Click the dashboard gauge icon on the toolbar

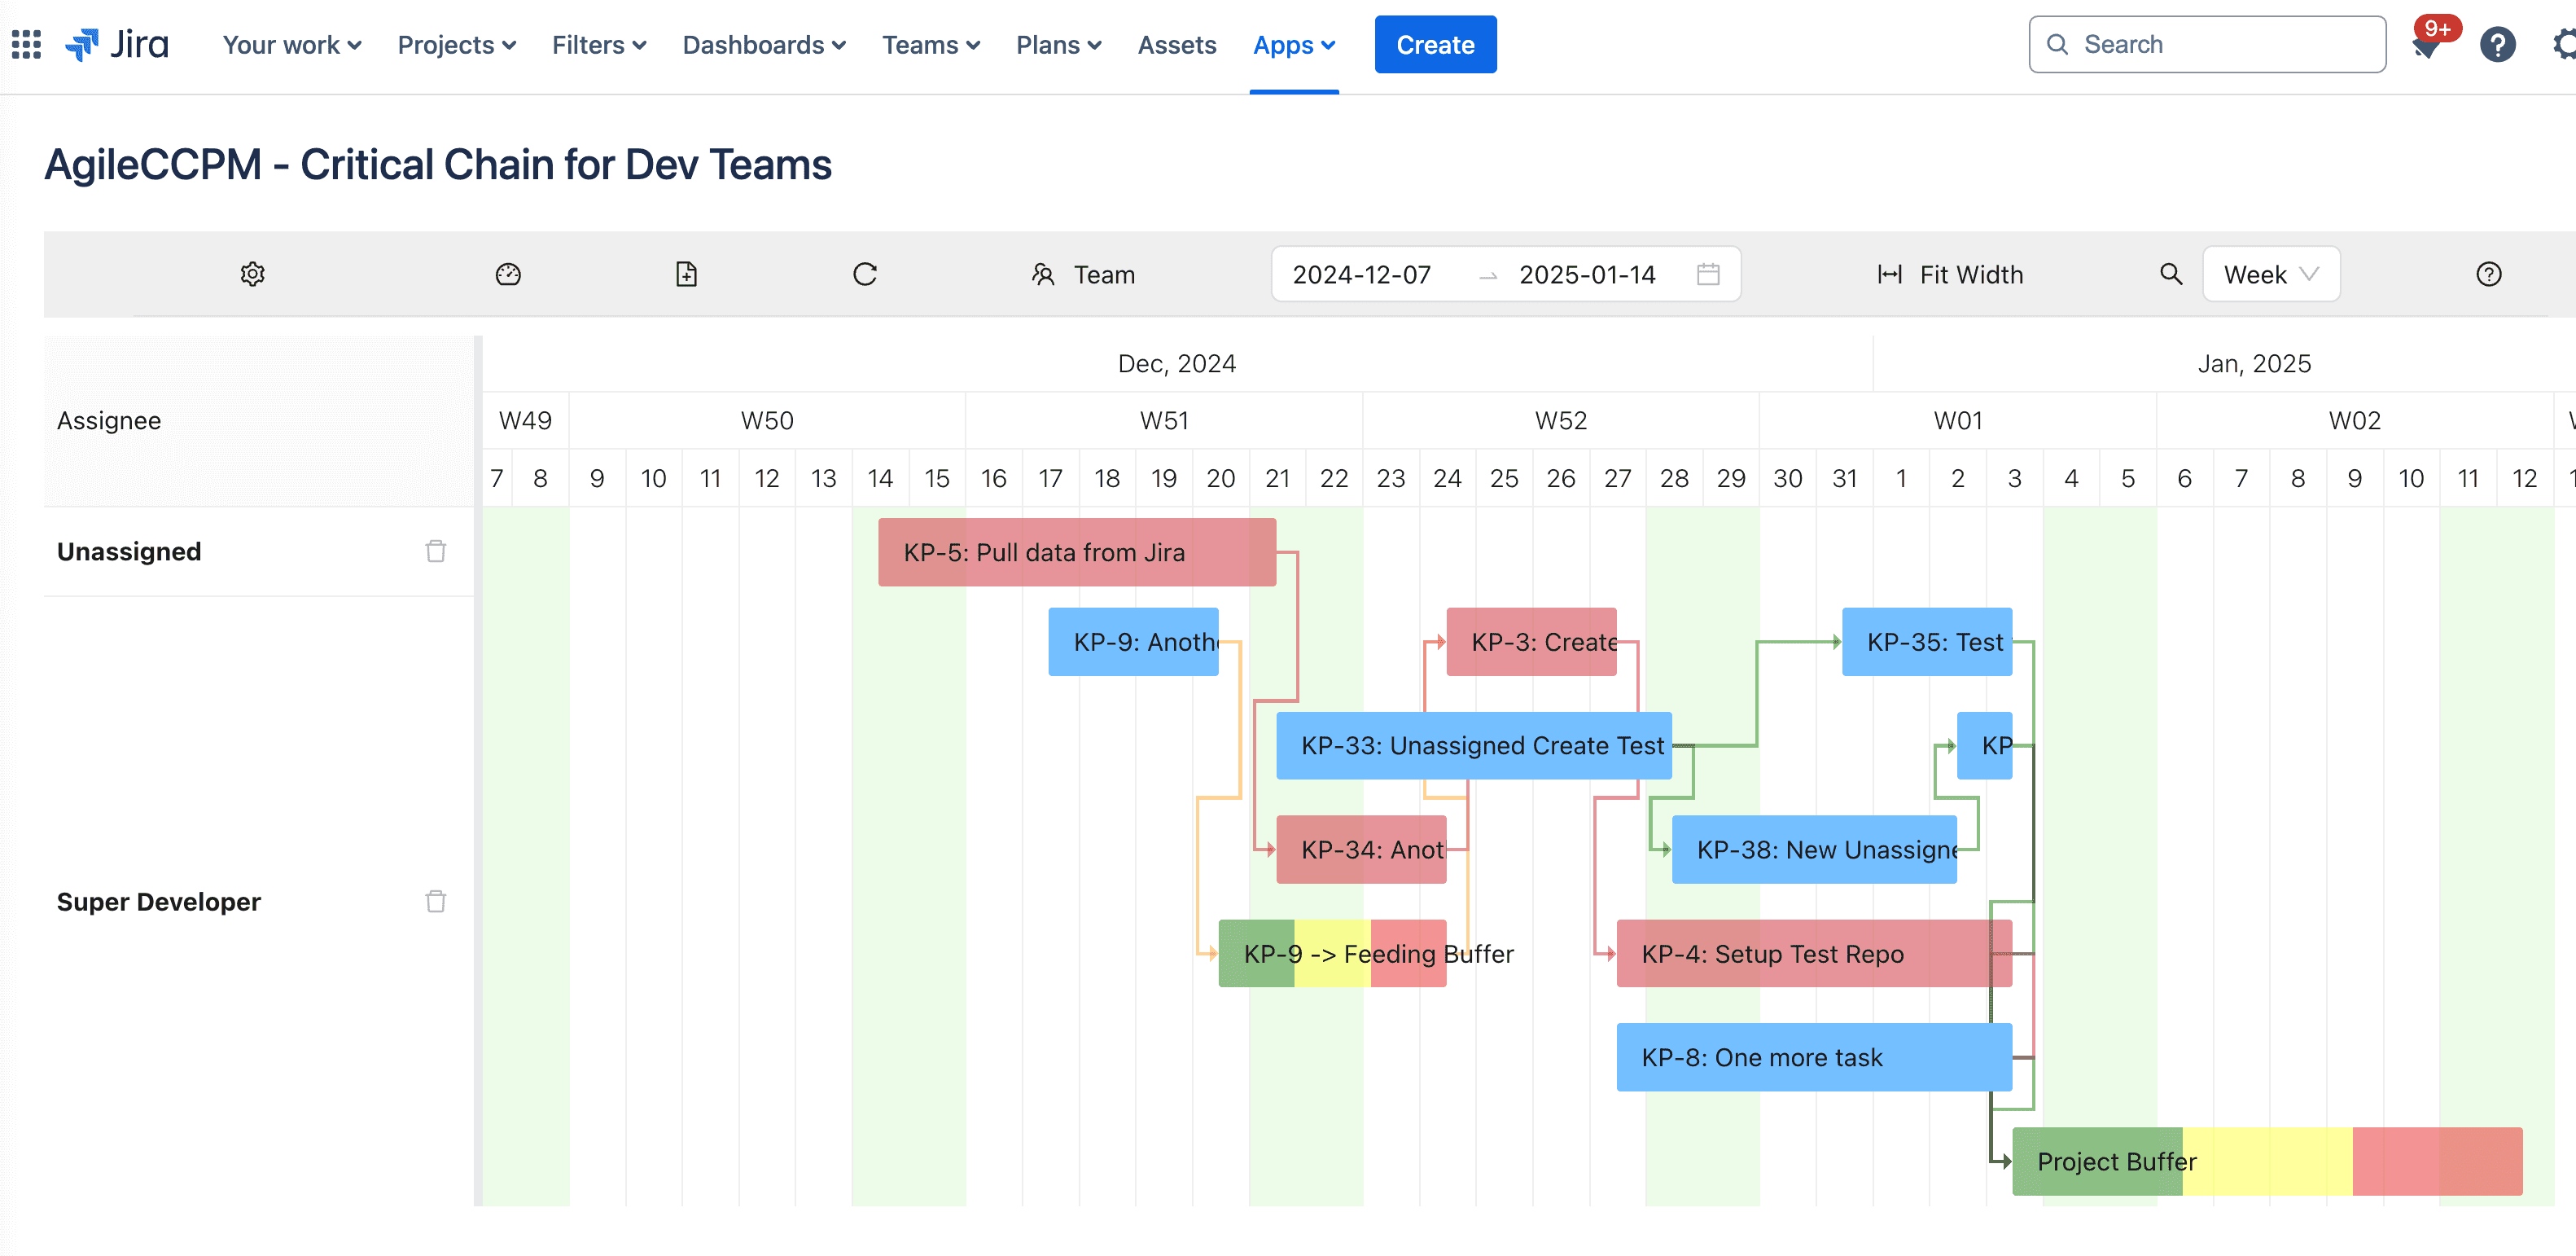(x=508, y=274)
